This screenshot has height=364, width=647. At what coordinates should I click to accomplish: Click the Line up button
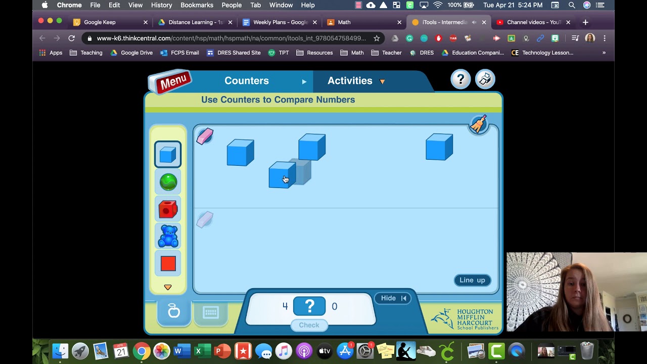(472, 280)
